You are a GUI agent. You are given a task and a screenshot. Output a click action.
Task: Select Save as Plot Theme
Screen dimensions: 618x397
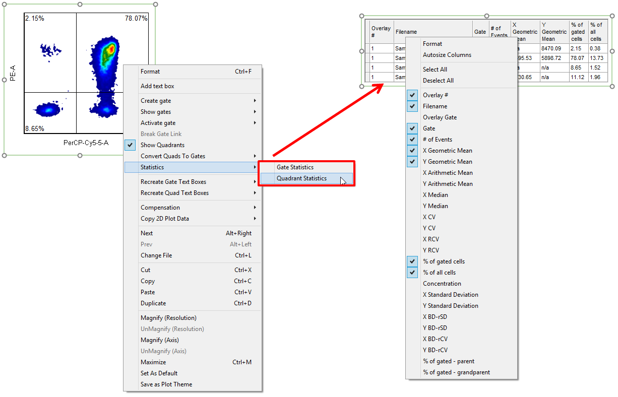pos(166,384)
